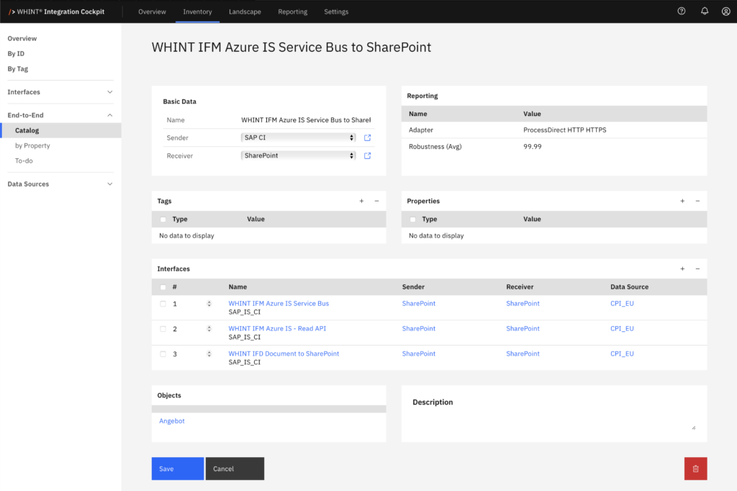Image resolution: width=737 pixels, height=491 pixels.
Task: Open the WHINT IFM Azure IS Service Bus link
Action: [x=279, y=304]
